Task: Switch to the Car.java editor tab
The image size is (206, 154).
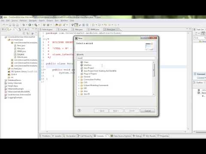Action: [62, 30]
